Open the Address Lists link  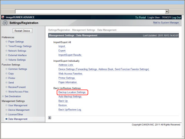pyautogui.click(x=66, y=65)
